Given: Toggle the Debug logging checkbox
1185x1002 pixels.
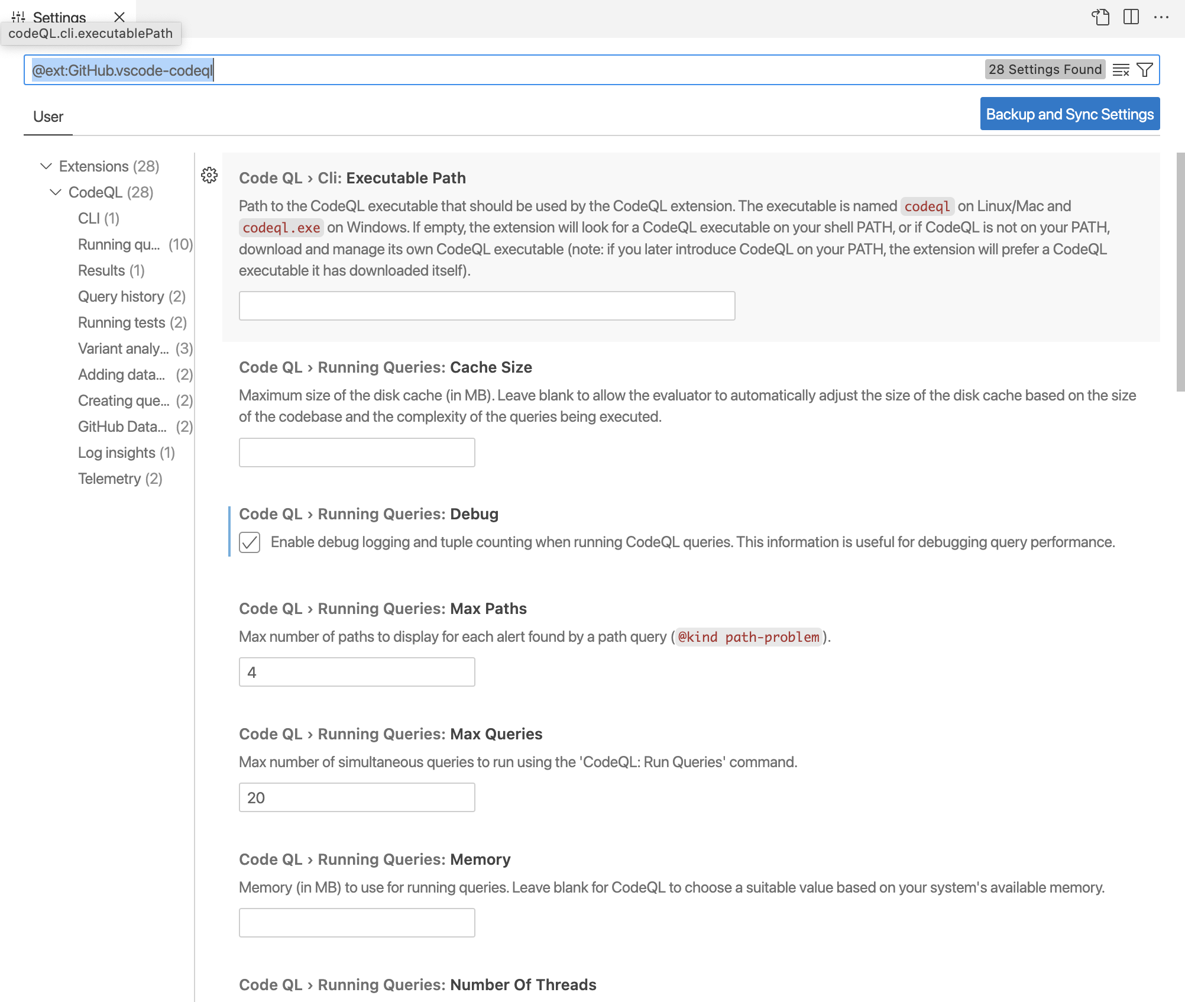Looking at the screenshot, I should (250, 542).
